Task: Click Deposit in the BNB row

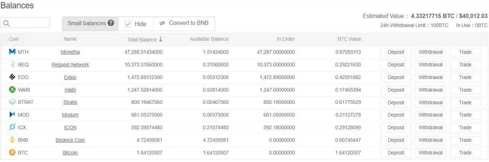Action: (396, 140)
